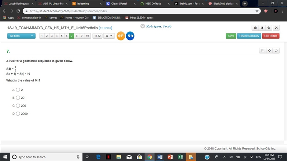Open Word from the taskbar
The image size is (287, 161).
tap(160, 157)
